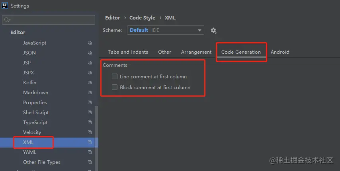This screenshot has width=340, height=171.
Task: Click the copy icon beside XML
Action: click(x=90, y=142)
